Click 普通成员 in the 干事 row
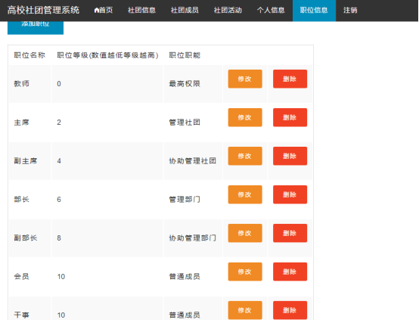 185,315
